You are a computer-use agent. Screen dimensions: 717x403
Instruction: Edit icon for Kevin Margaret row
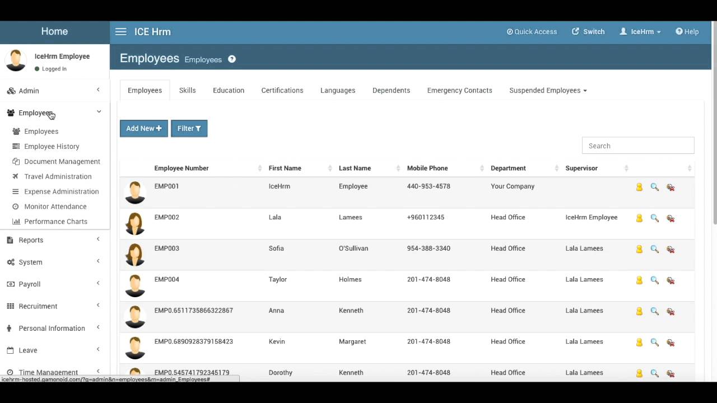pos(639,343)
